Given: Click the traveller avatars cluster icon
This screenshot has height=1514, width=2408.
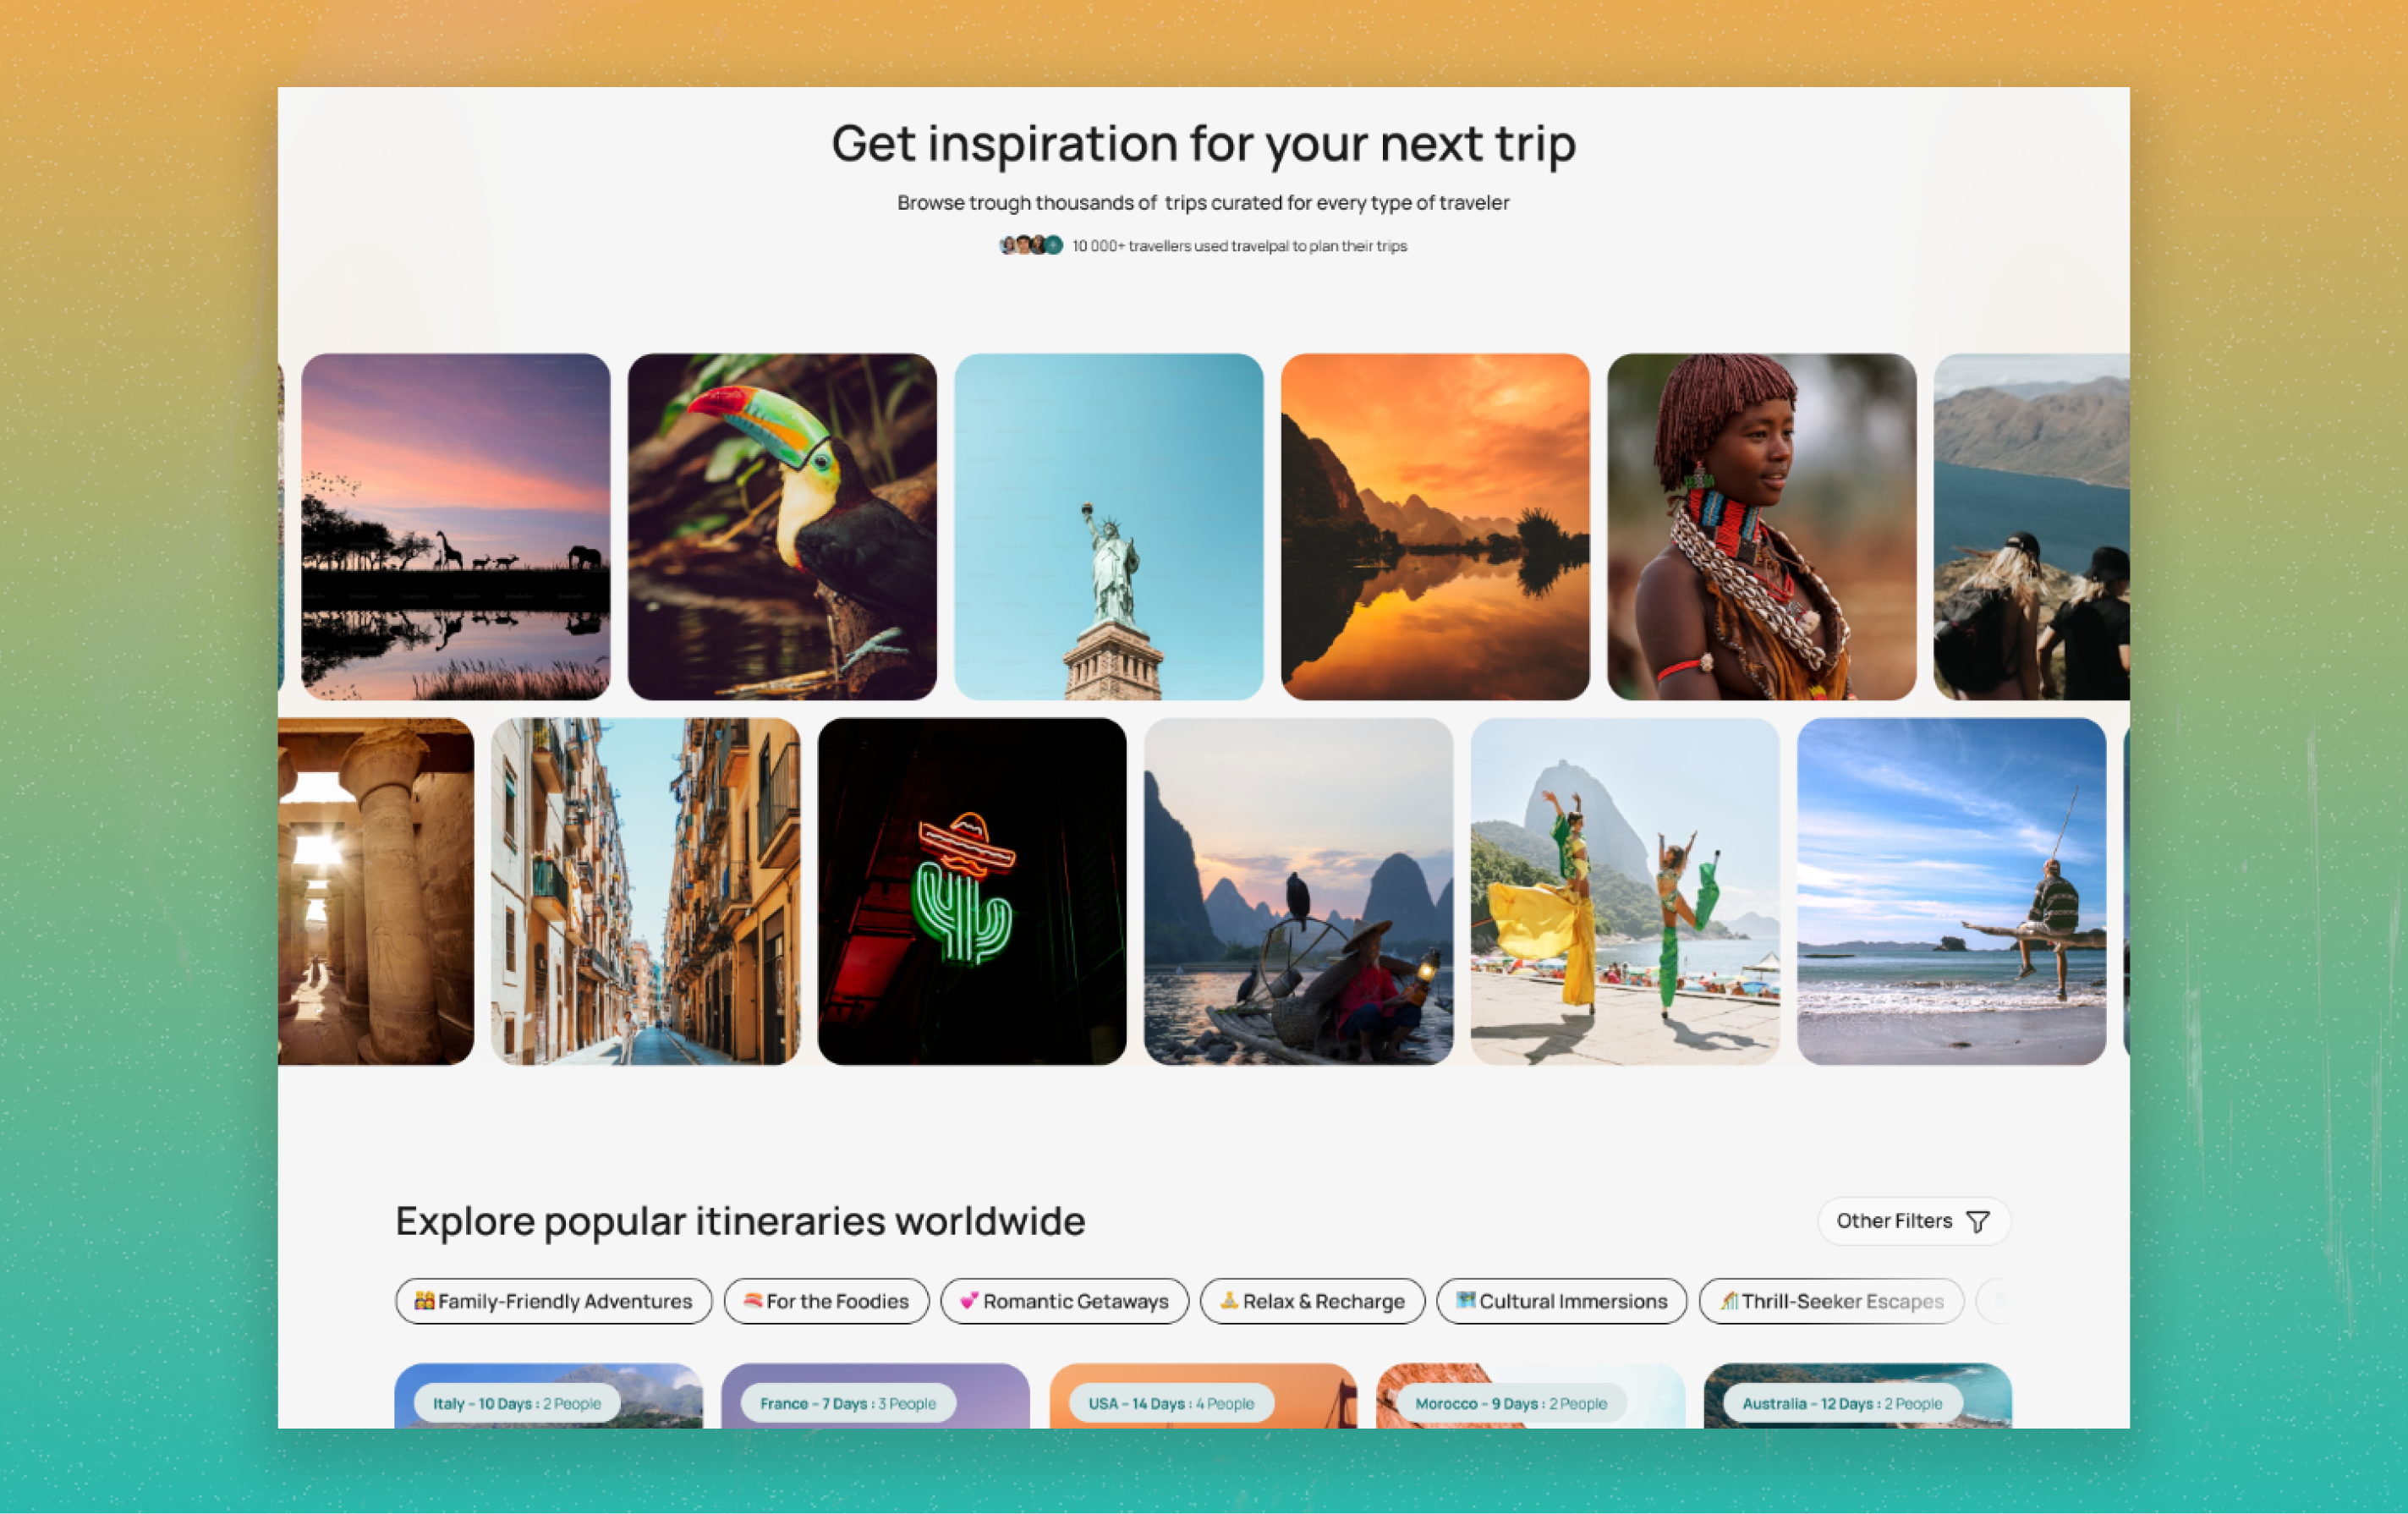Looking at the screenshot, I should pyautogui.click(x=1031, y=245).
